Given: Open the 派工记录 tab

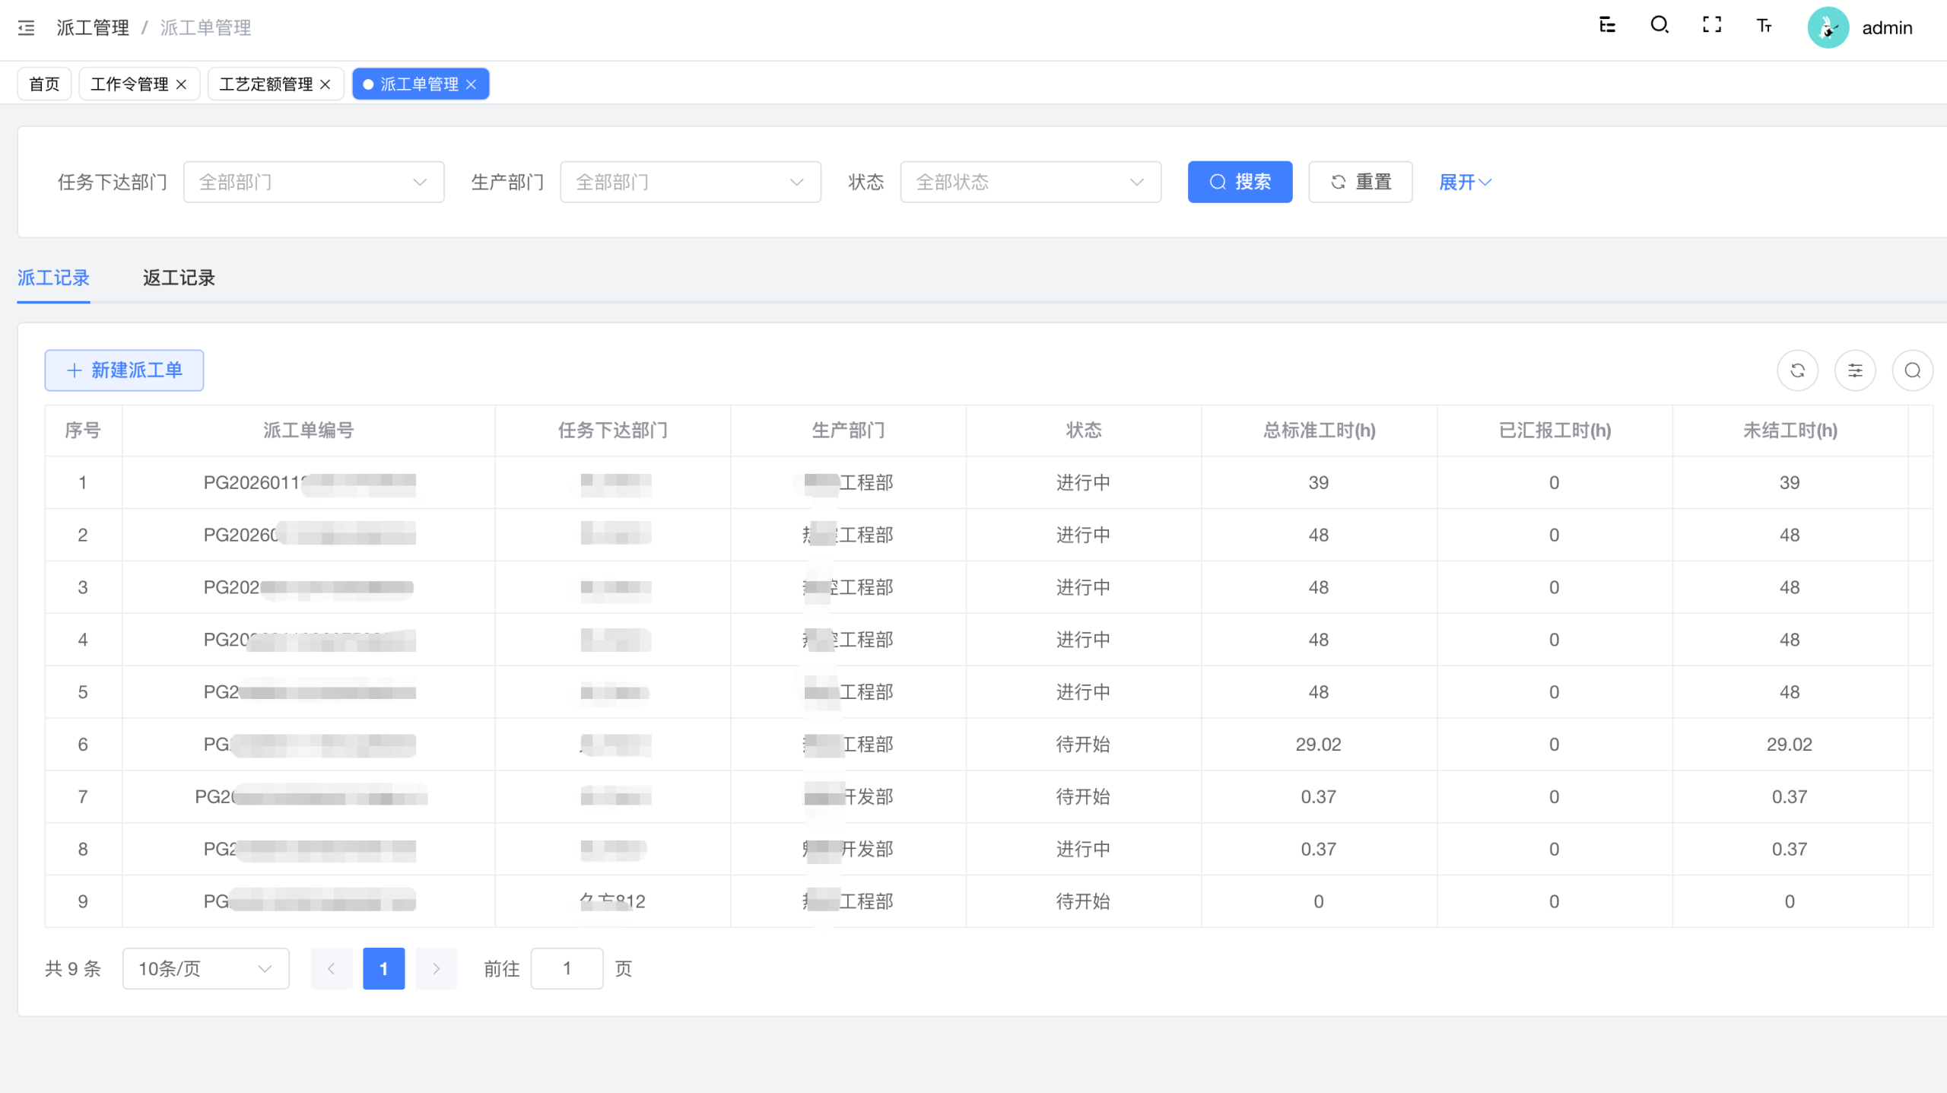Looking at the screenshot, I should click(53, 278).
